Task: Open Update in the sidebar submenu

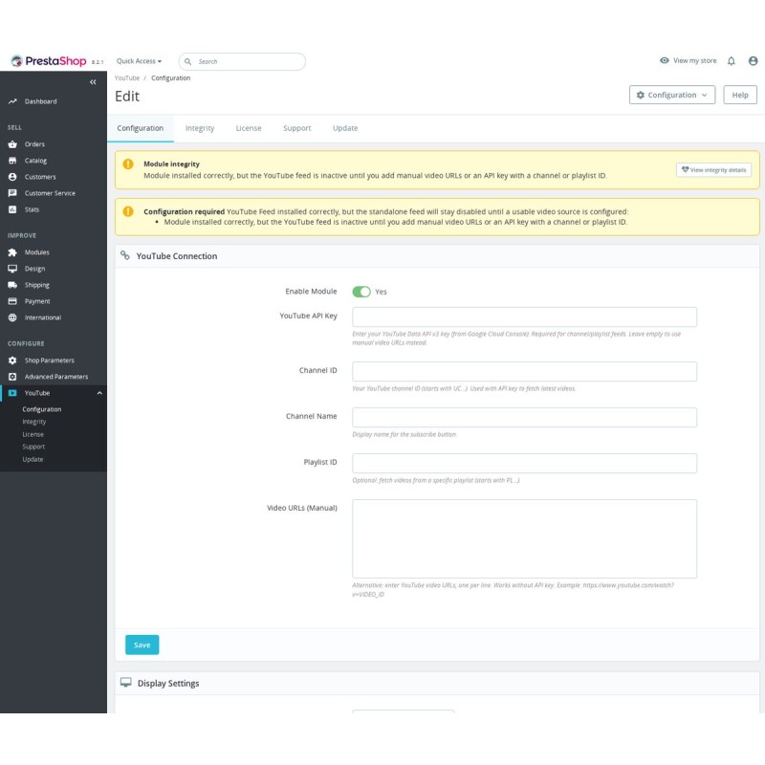Action: 33,459
